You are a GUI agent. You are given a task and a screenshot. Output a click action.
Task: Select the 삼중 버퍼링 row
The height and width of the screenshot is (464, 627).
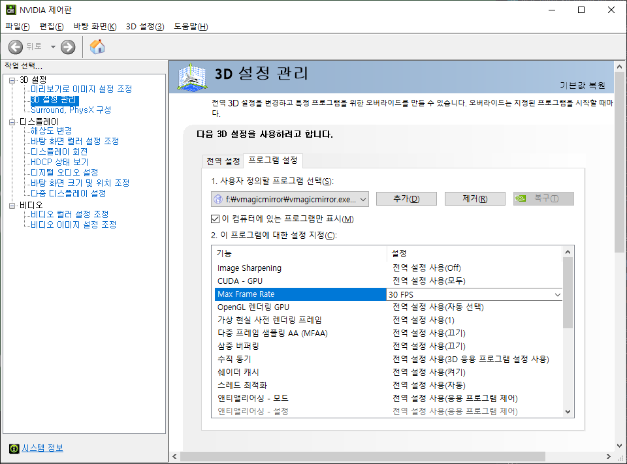pyautogui.click(x=387, y=346)
